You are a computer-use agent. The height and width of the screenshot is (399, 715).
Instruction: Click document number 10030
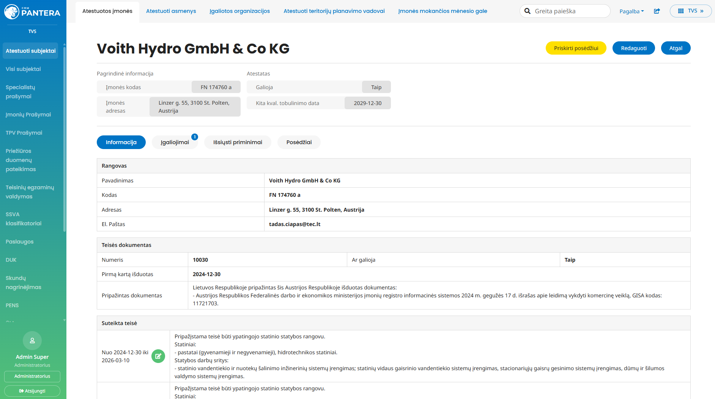pyautogui.click(x=200, y=260)
